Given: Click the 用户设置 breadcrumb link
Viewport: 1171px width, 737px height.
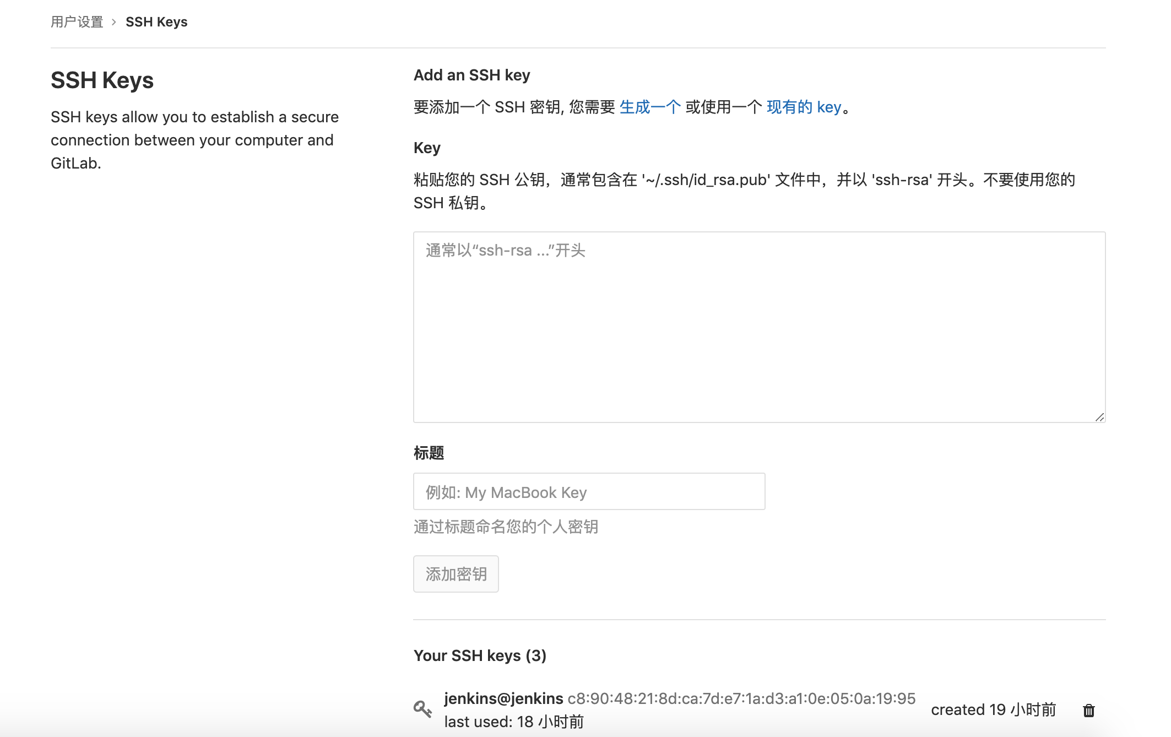Looking at the screenshot, I should pos(77,22).
